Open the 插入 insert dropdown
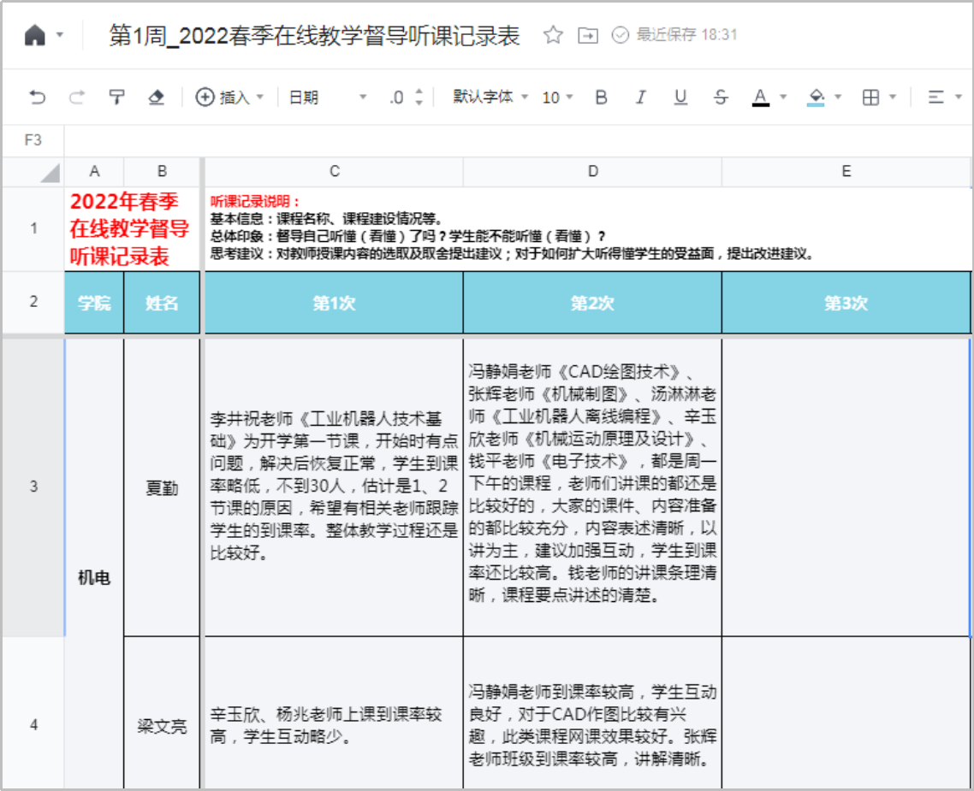This screenshot has height=791, width=974. coord(229,97)
